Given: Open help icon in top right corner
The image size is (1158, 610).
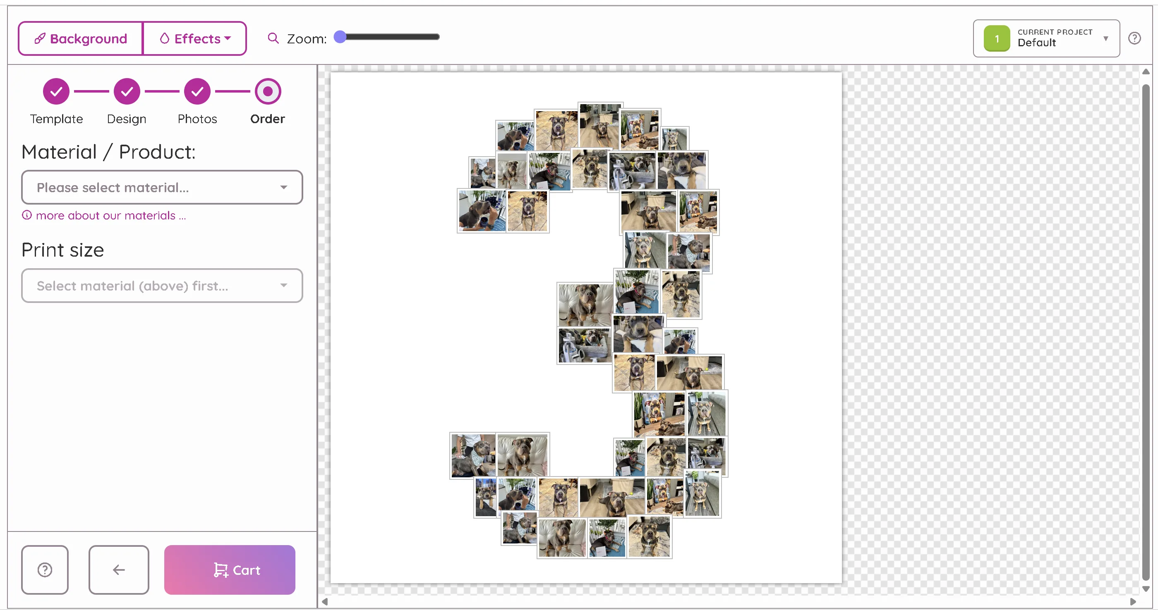Looking at the screenshot, I should tap(1134, 38).
